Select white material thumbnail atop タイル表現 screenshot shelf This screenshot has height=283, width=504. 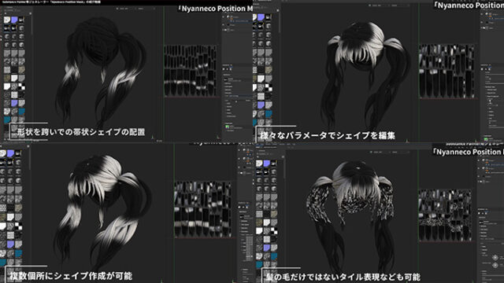tap(259, 164)
